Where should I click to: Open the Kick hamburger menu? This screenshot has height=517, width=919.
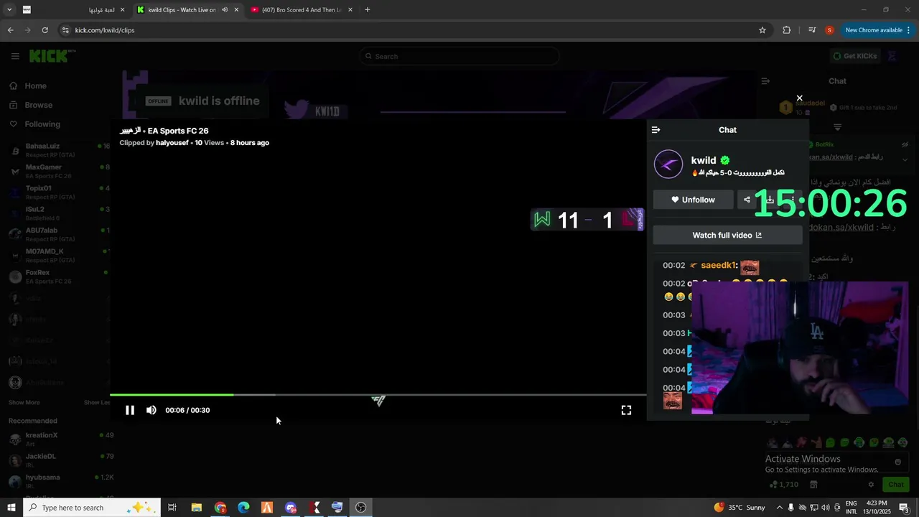click(15, 56)
